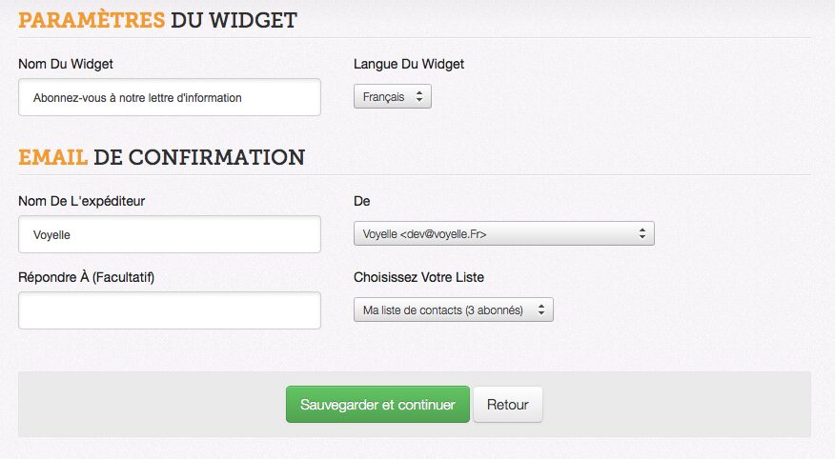
Task: Click the Email de confirmation heading
Action: pyautogui.click(x=161, y=156)
